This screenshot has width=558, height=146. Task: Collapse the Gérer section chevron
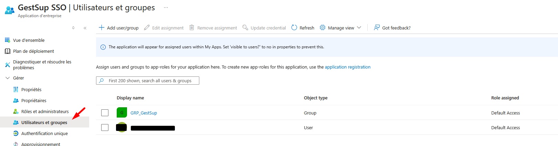click(8, 78)
